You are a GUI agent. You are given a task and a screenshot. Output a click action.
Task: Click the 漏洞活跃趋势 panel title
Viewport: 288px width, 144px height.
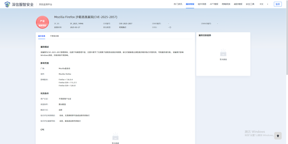(205, 35)
